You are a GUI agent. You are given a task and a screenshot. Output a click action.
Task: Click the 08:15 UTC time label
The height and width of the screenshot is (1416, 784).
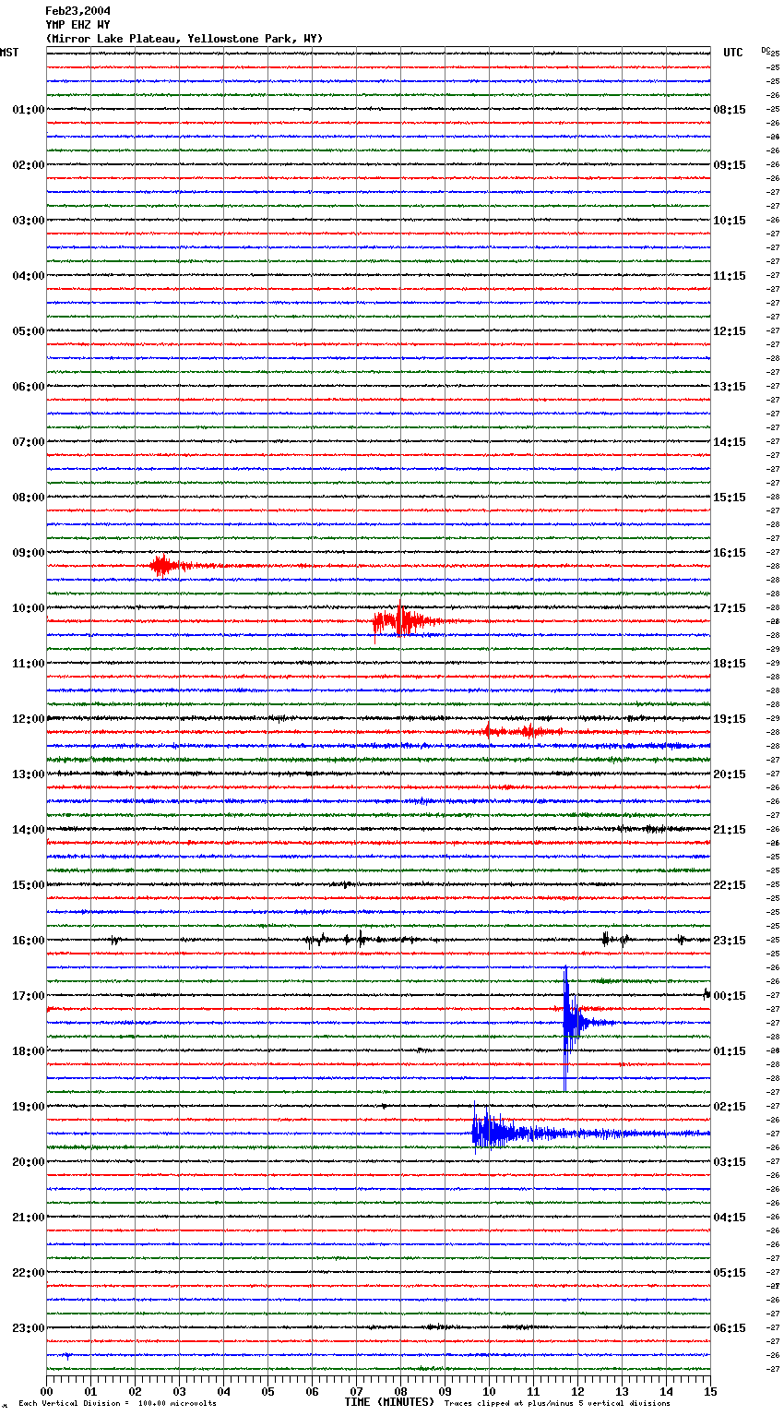(730, 110)
